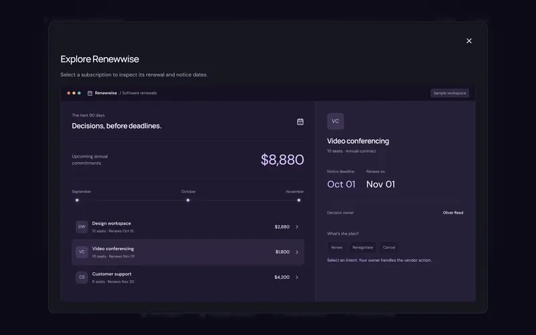Click the Renewwise calendar logo icon
The height and width of the screenshot is (335, 536).
tap(90, 93)
